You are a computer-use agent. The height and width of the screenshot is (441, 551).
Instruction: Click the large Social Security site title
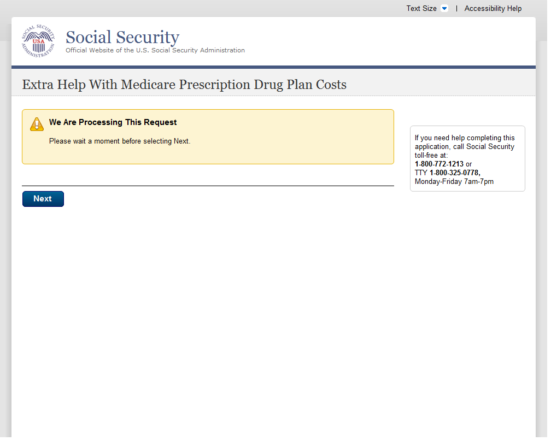122,37
